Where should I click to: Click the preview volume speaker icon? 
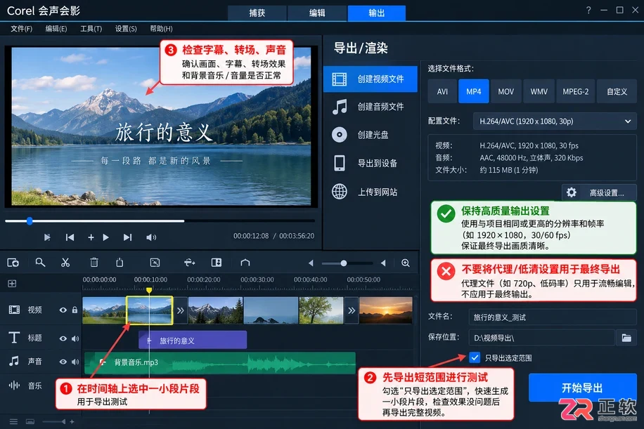click(x=151, y=237)
